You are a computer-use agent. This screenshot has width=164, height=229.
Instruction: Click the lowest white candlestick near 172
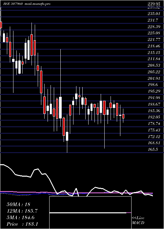pos(67,136)
